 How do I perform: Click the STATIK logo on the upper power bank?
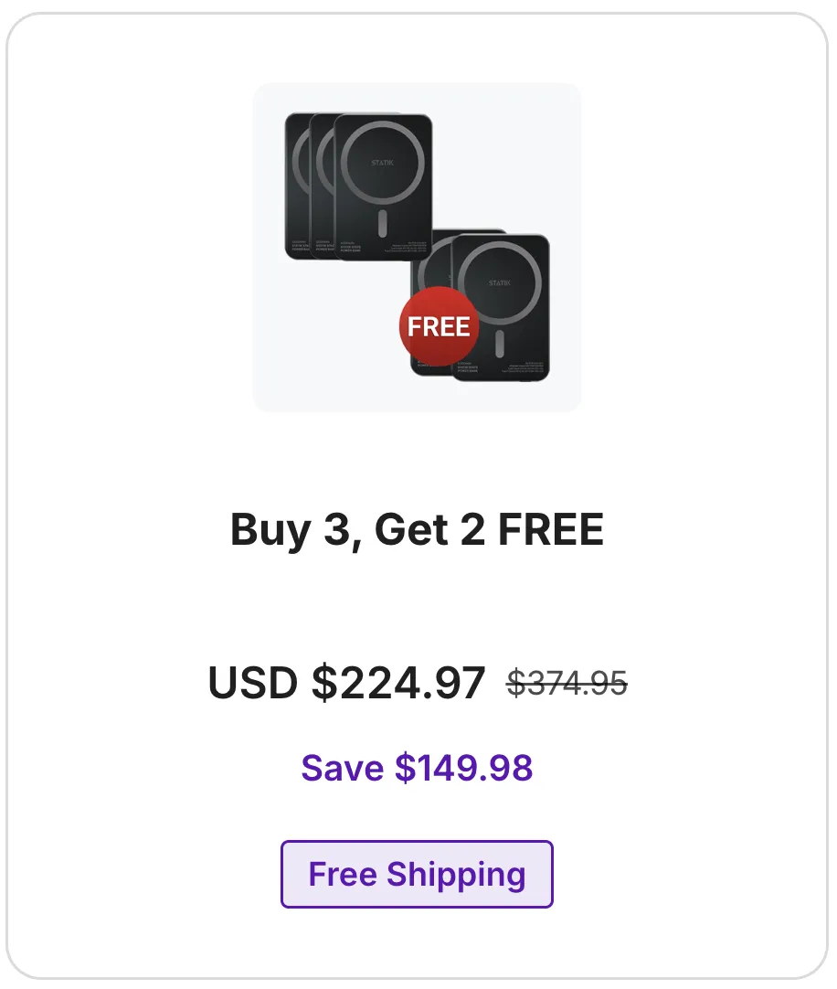tap(382, 163)
